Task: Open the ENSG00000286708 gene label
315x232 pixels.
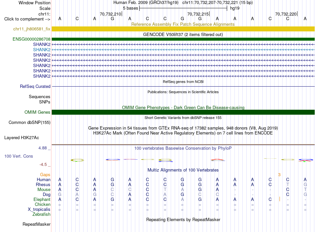Action: (31, 39)
